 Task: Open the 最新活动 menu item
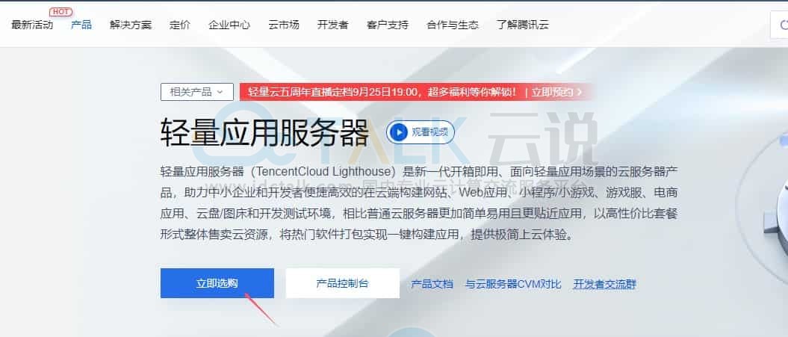(32, 25)
